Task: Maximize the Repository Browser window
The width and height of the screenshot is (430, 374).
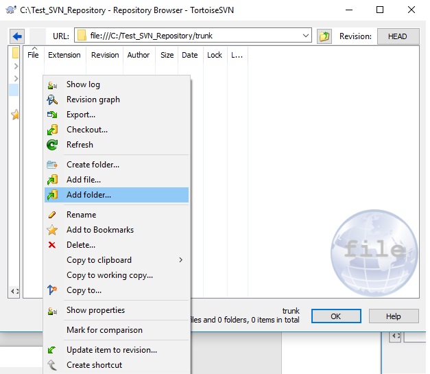Action: [380, 10]
